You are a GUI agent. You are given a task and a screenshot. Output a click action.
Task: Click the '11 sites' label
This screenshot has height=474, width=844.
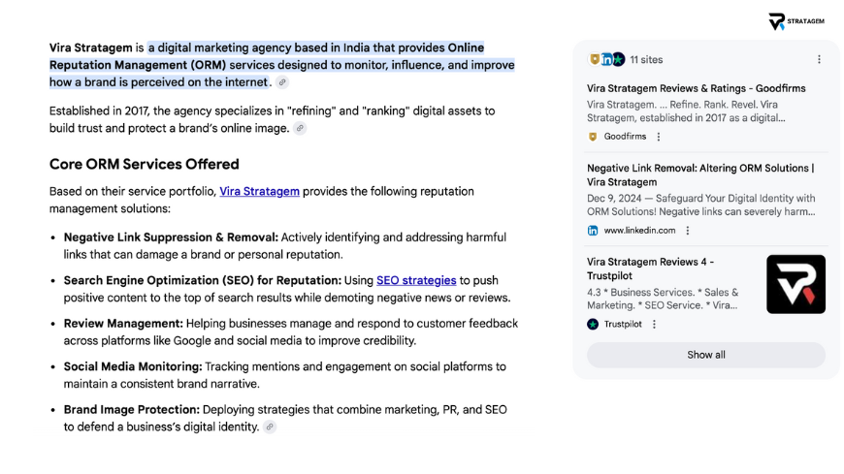click(646, 59)
